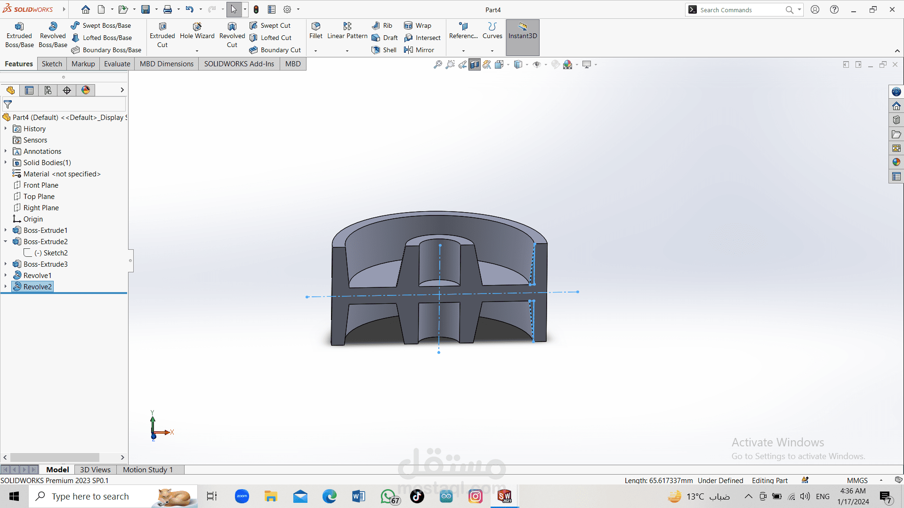This screenshot has width=904, height=508.
Task: Click the Rebuild traffic light icon
Action: click(256, 9)
